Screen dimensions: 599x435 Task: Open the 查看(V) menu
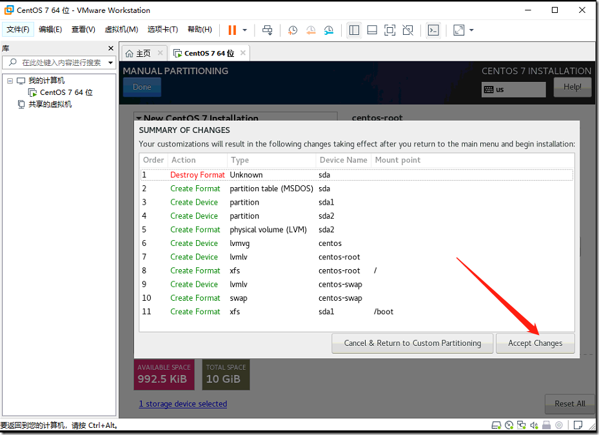(x=83, y=30)
